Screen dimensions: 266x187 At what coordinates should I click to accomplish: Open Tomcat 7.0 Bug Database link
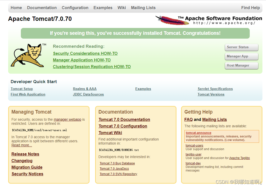[x=117, y=163]
